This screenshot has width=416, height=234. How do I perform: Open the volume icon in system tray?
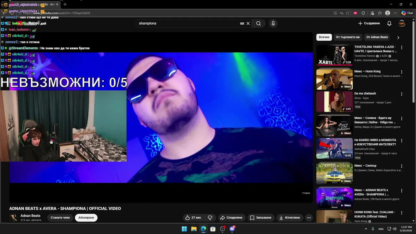[x=395, y=229]
